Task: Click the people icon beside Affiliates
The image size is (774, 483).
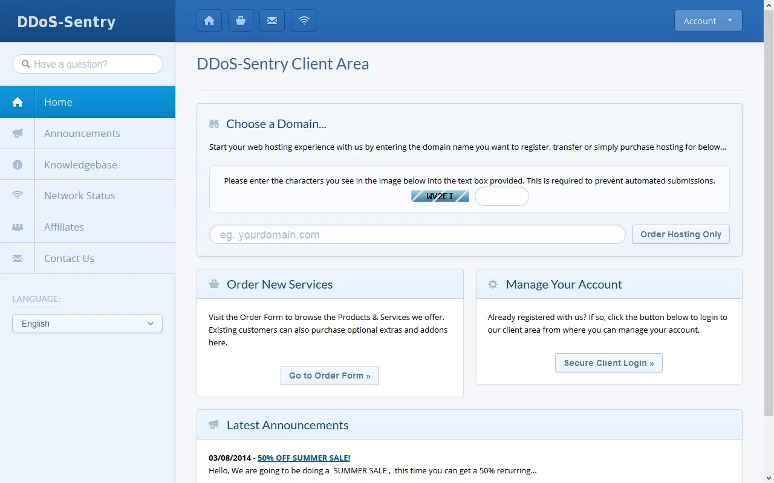Action: pyautogui.click(x=18, y=227)
